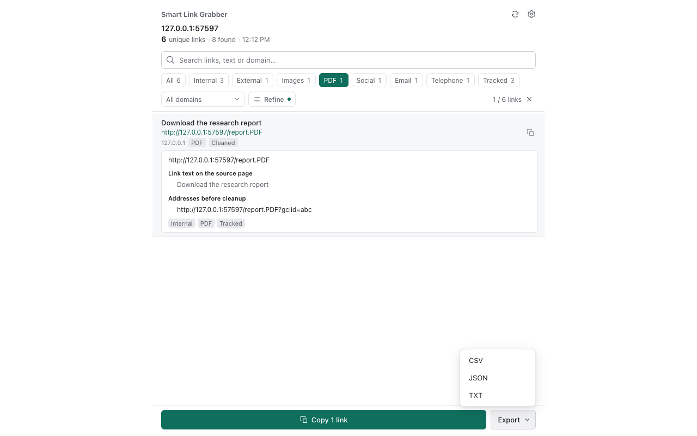Click the refresh links icon
Image resolution: width=697 pixels, height=436 pixels.
(x=515, y=14)
